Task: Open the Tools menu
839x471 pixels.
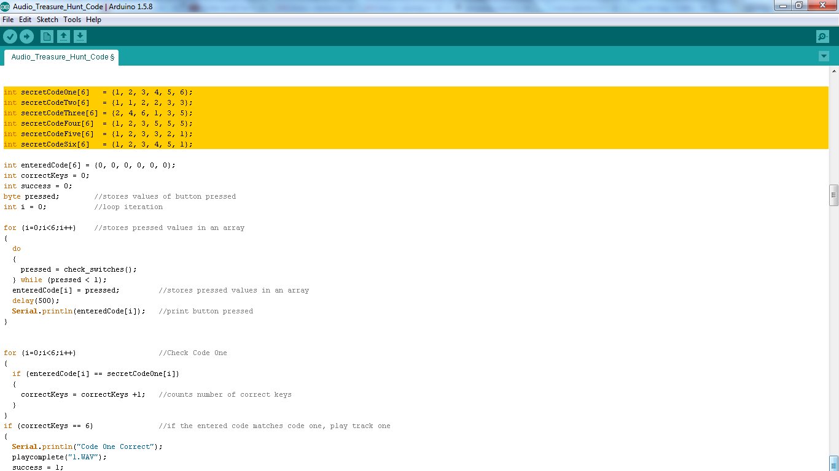Action: 72,20
